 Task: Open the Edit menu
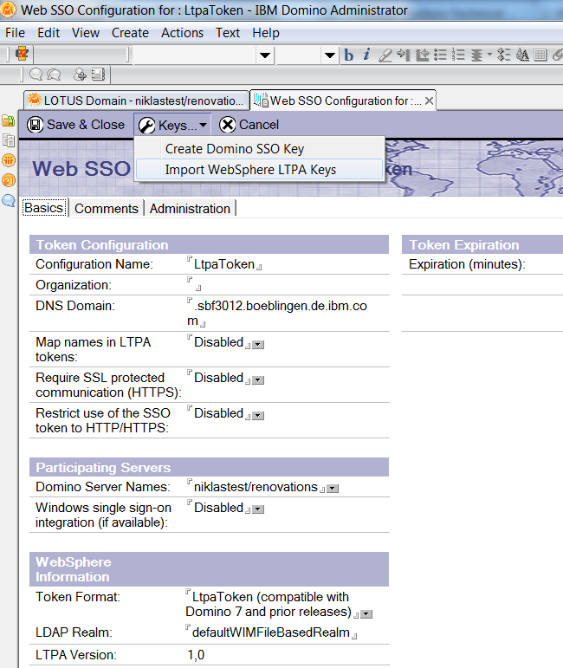tap(49, 33)
